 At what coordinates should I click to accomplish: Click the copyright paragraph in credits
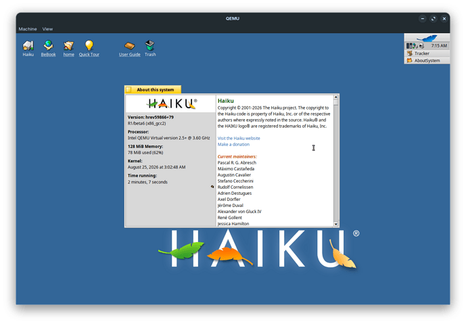coord(274,117)
